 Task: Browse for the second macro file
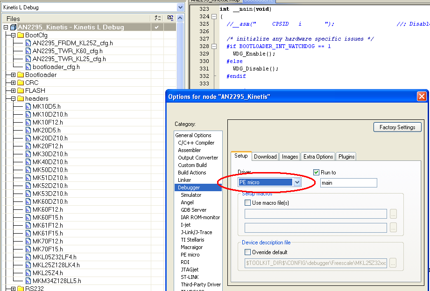click(393, 228)
